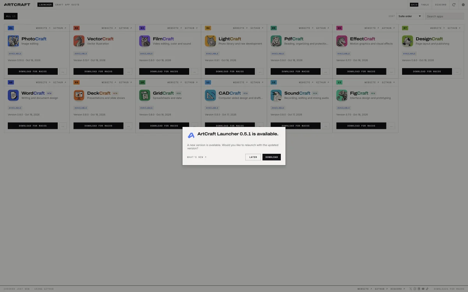Download FigCraft for macOS
This screenshot has height=292, width=468.
(361, 126)
